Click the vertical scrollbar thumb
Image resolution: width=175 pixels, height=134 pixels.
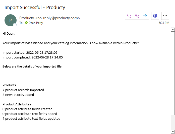click(x=172, y=73)
